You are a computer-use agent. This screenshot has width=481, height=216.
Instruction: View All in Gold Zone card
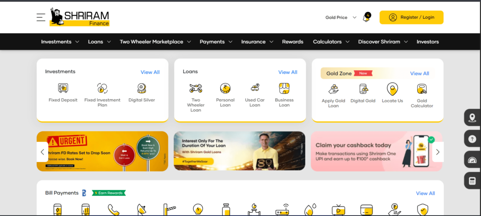pyautogui.click(x=419, y=74)
